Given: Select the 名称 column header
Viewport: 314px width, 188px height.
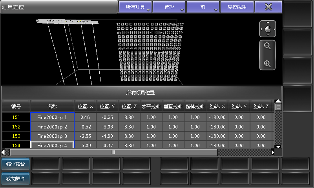Looking at the screenshot, I should [52, 106].
